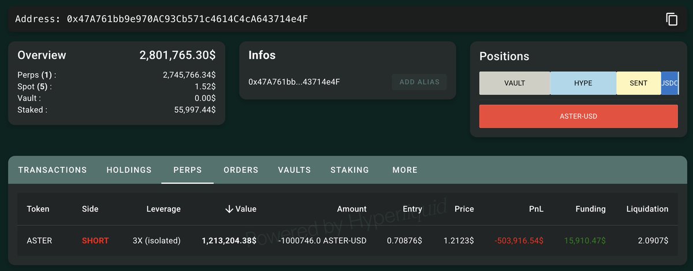Sort the table by the Value arrow
The height and width of the screenshot is (271, 693).
229,209
